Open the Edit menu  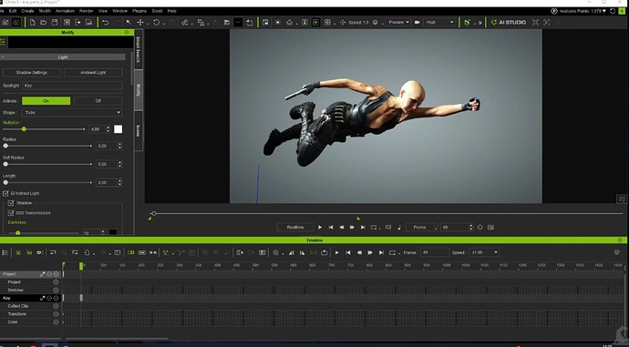pyautogui.click(x=13, y=11)
